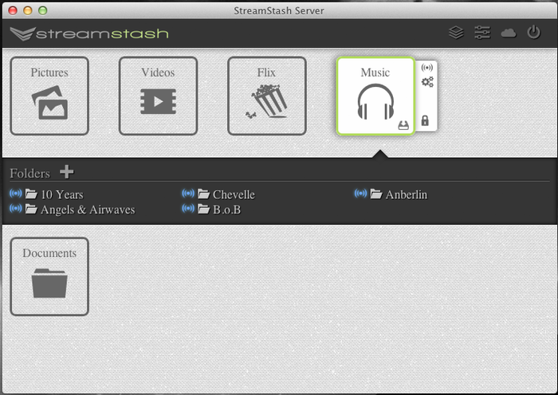Click the folder icon in Documents tile
Screen dimensions: 558x395
[x=49, y=283]
